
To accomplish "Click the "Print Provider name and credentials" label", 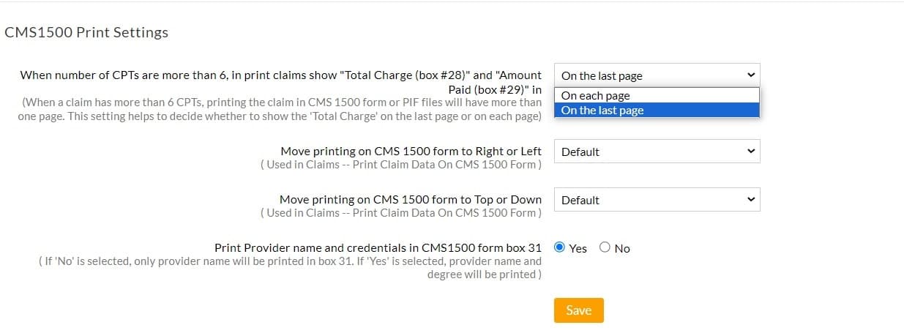I will click(x=378, y=248).
